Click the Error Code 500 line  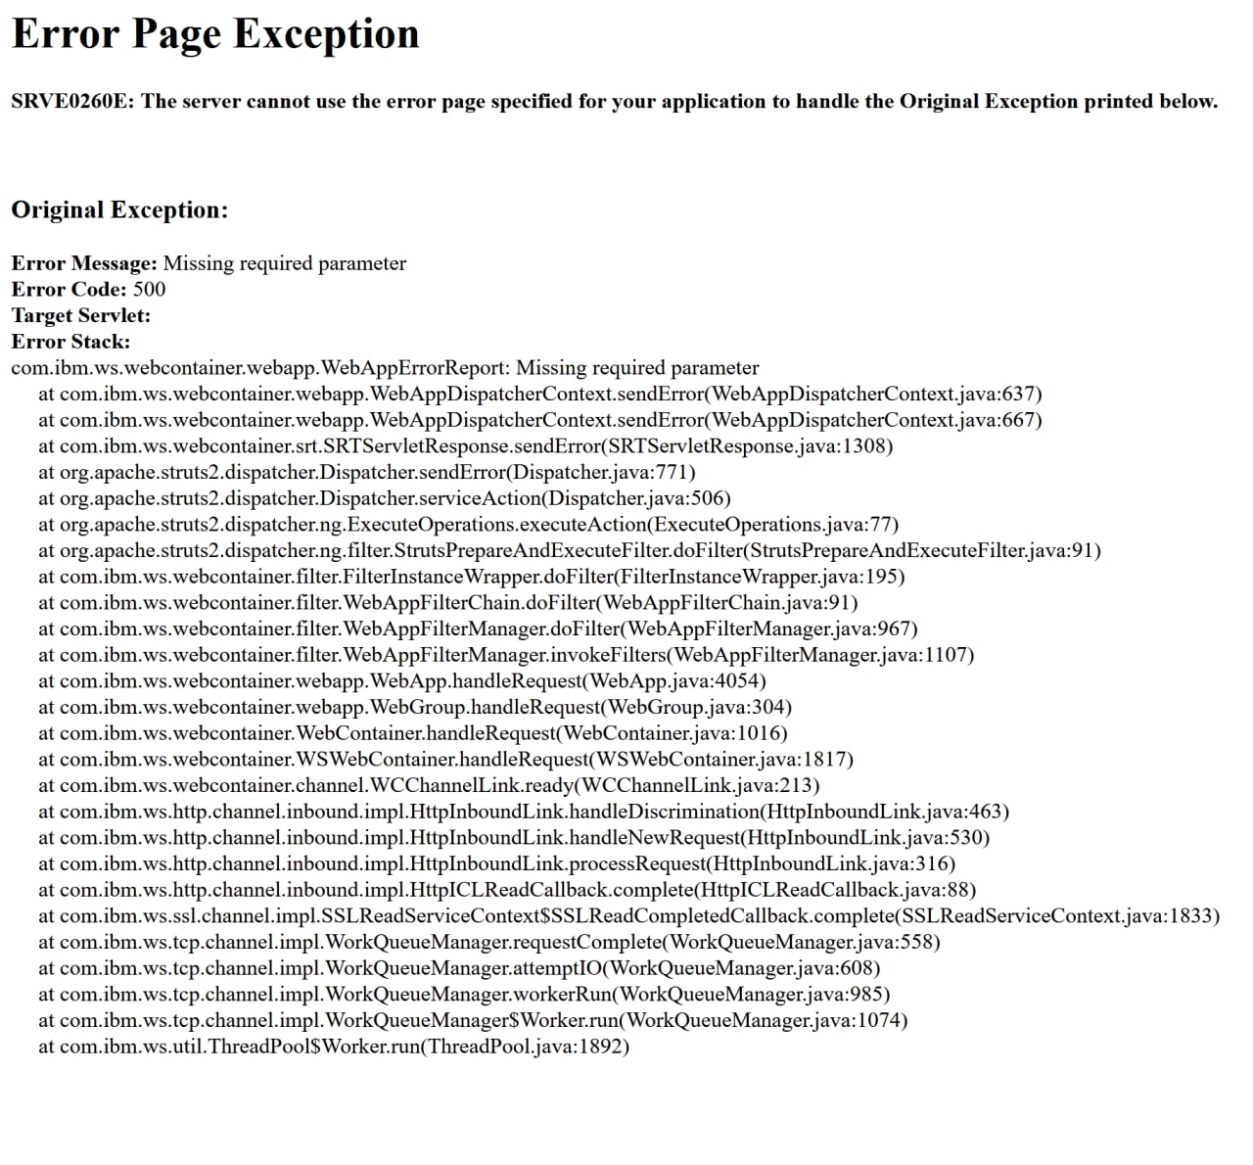point(88,290)
